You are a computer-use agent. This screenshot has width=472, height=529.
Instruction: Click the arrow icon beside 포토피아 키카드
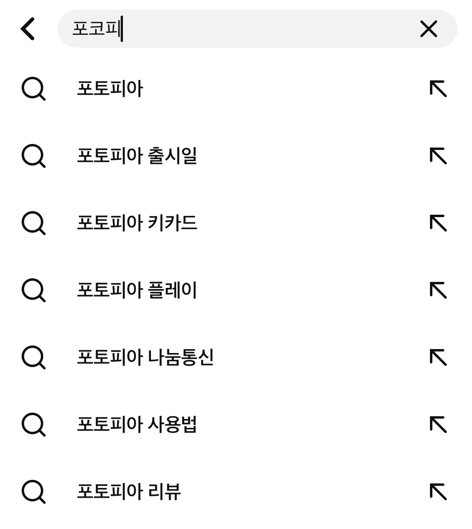(438, 223)
